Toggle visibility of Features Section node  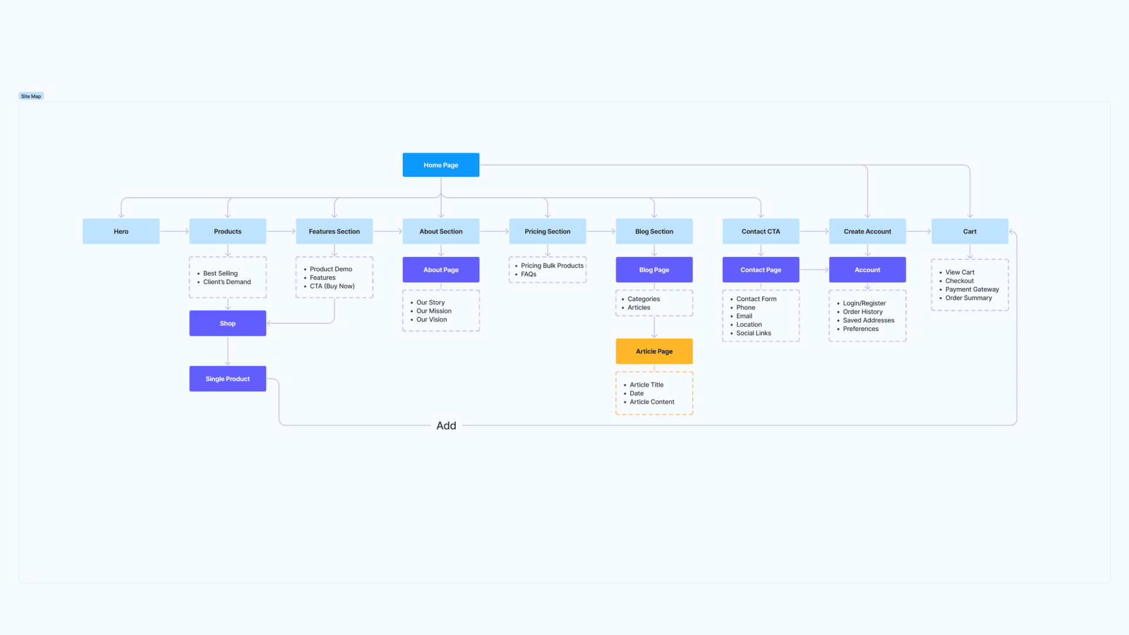tap(334, 231)
